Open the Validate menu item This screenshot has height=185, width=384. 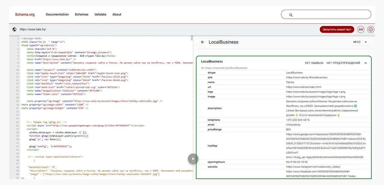pyautogui.click(x=100, y=14)
